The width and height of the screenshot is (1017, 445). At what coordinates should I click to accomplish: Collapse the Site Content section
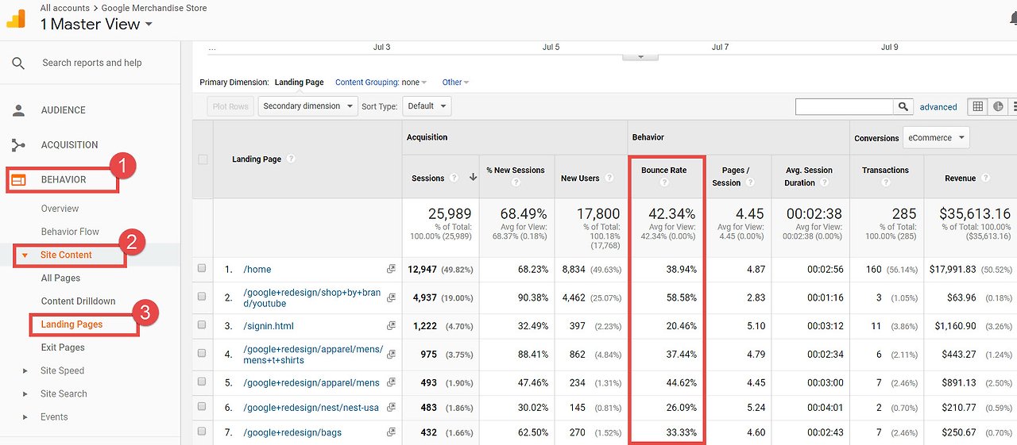[25, 255]
